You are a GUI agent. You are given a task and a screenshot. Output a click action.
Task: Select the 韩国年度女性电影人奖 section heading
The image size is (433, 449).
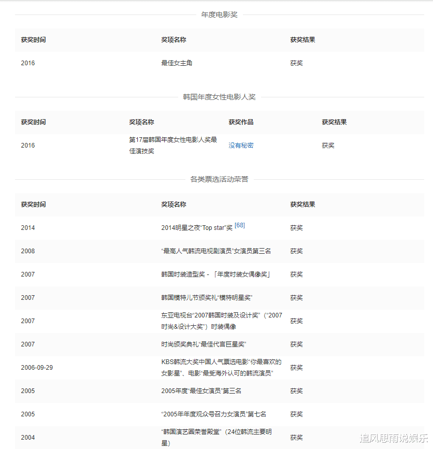(x=220, y=97)
